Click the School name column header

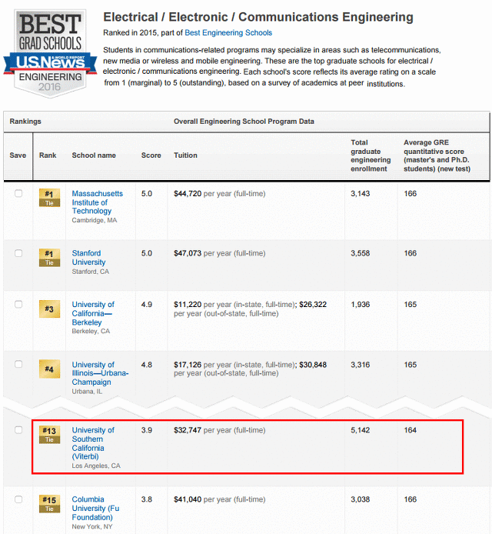point(94,155)
